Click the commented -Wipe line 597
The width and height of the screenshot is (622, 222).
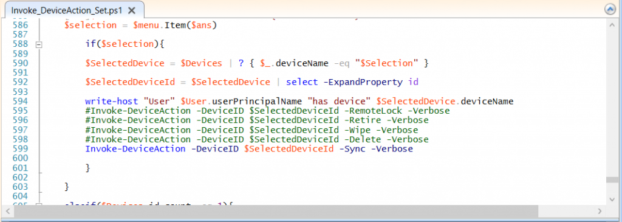(251, 130)
